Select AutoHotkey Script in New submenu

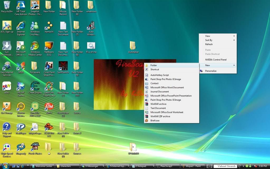(x=171, y=75)
